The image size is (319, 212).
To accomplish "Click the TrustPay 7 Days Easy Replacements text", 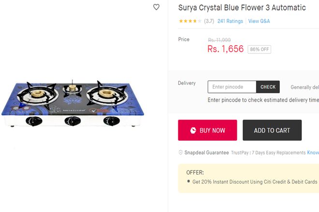I will (268, 153).
